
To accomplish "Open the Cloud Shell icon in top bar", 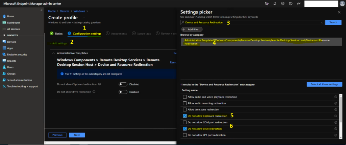I will pyautogui.click(x=267, y=3).
